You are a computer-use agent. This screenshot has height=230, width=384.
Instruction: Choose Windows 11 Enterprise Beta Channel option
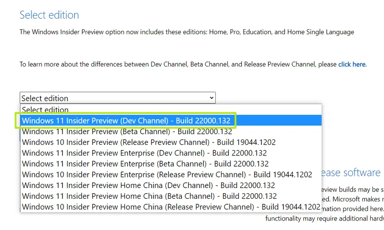(x=171, y=163)
